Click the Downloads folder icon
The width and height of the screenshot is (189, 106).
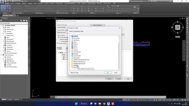click(x=72, y=40)
